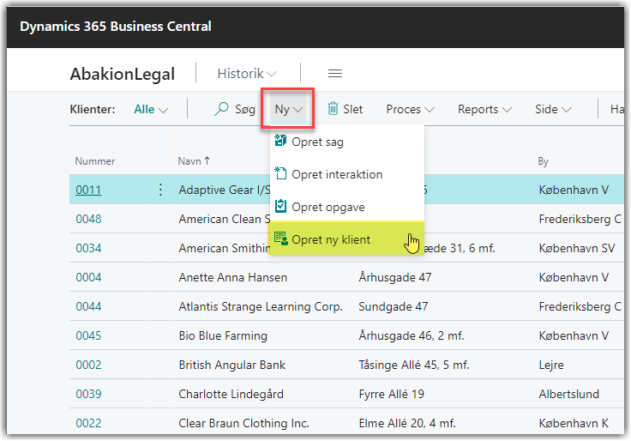Image resolution: width=631 pixels, height=441 pixels.
Task: Open client number 0011
Action: coord(88,190)
